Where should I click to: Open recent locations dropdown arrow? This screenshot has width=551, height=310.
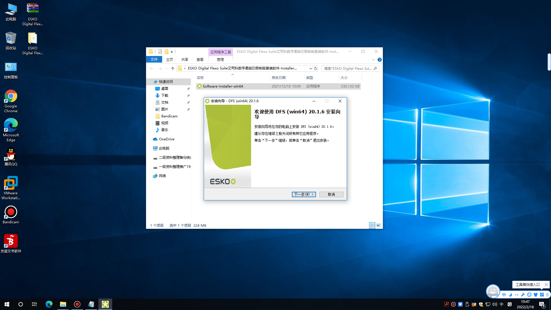[167, 68]
